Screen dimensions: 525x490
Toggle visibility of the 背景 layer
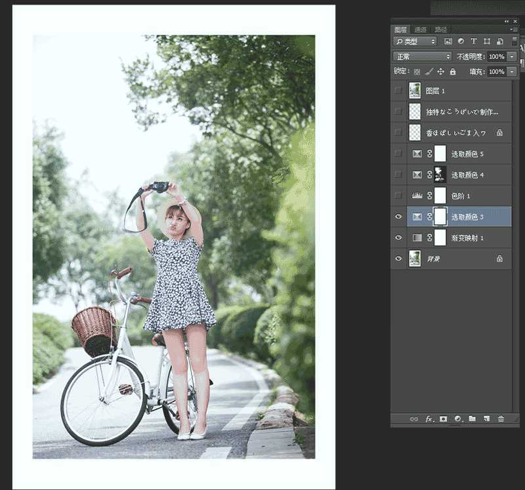click(x=398, y=259)
